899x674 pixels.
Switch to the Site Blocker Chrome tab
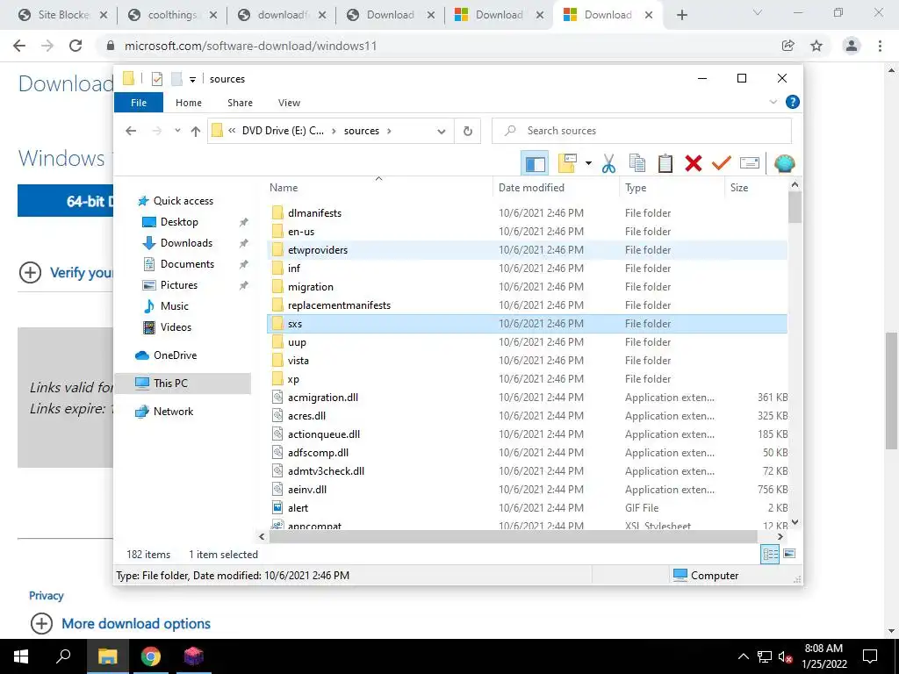click(63, 15)
